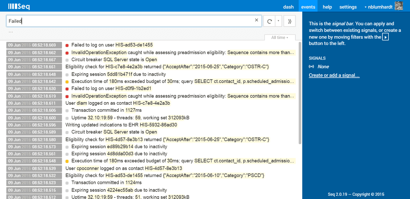Image resolution: width=410 pixels, height=199 pixels.
Task: Open the 'All time' range dropdown
Action: 279,38
